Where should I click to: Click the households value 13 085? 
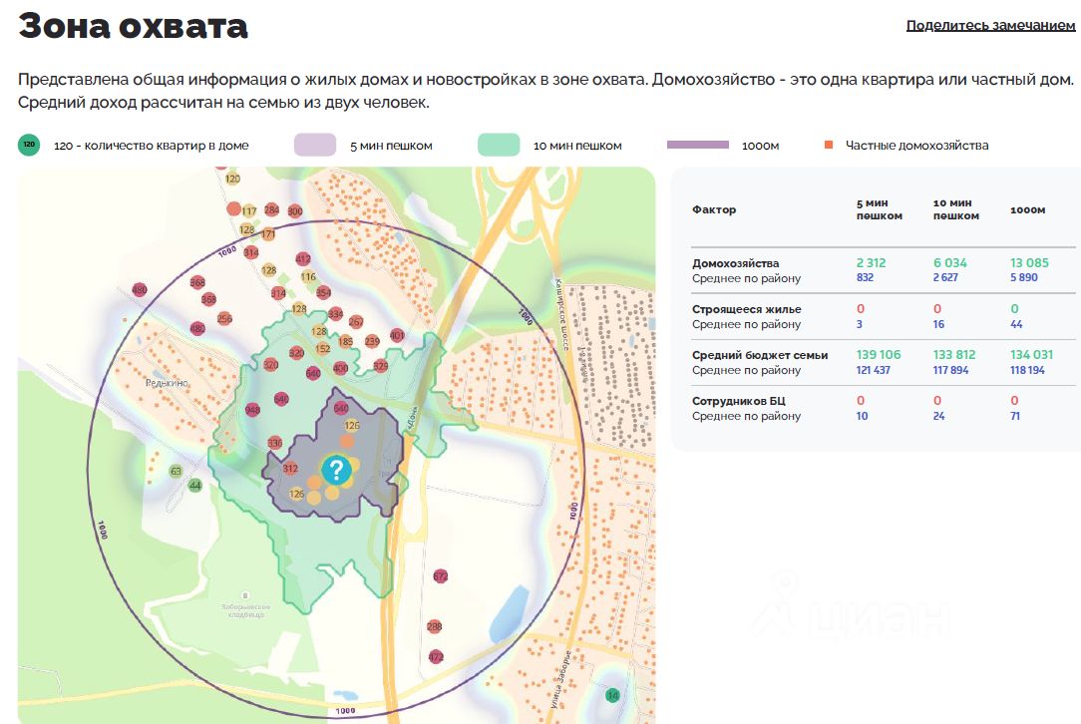pos(1029,262)
